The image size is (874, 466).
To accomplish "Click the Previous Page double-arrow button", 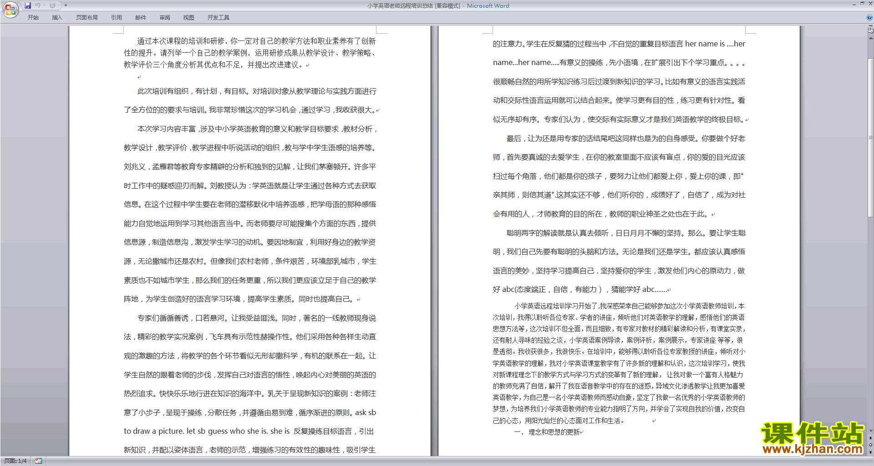I will [x=870, y=438].
